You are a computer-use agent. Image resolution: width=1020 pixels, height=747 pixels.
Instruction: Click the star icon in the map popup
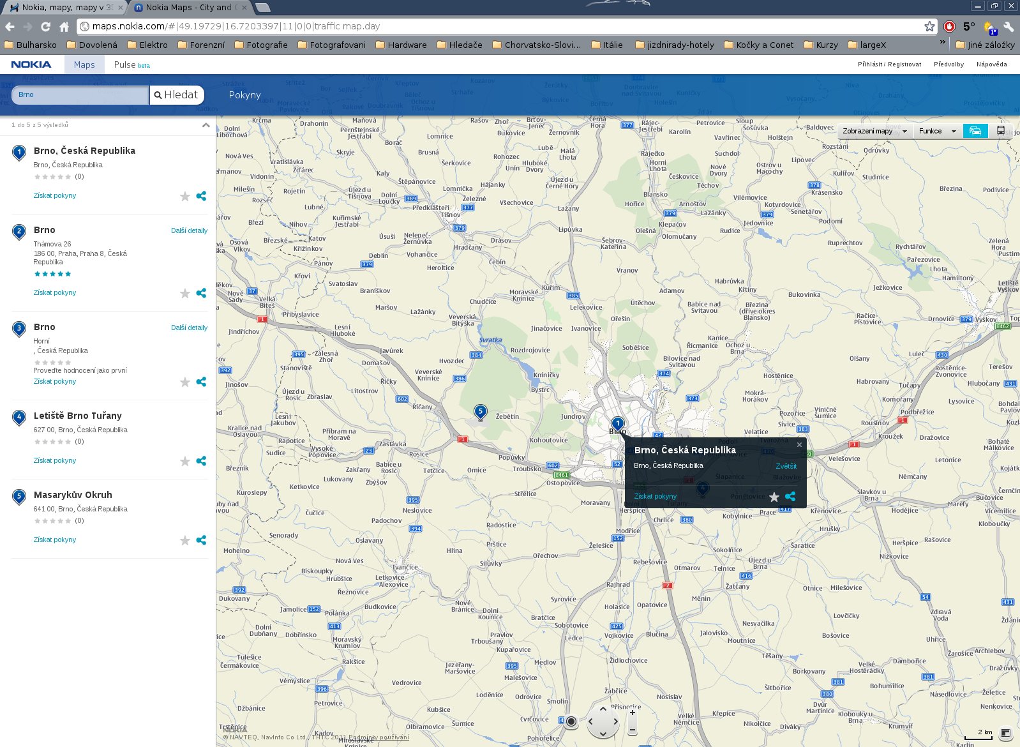tap(774, 497)
